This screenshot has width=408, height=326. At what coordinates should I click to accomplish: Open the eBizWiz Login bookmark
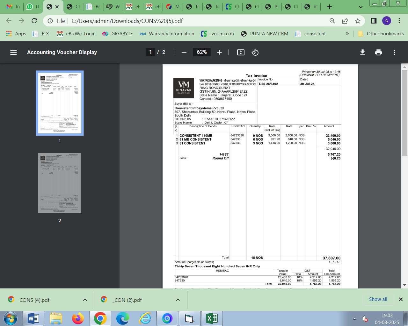coord(76,34)
